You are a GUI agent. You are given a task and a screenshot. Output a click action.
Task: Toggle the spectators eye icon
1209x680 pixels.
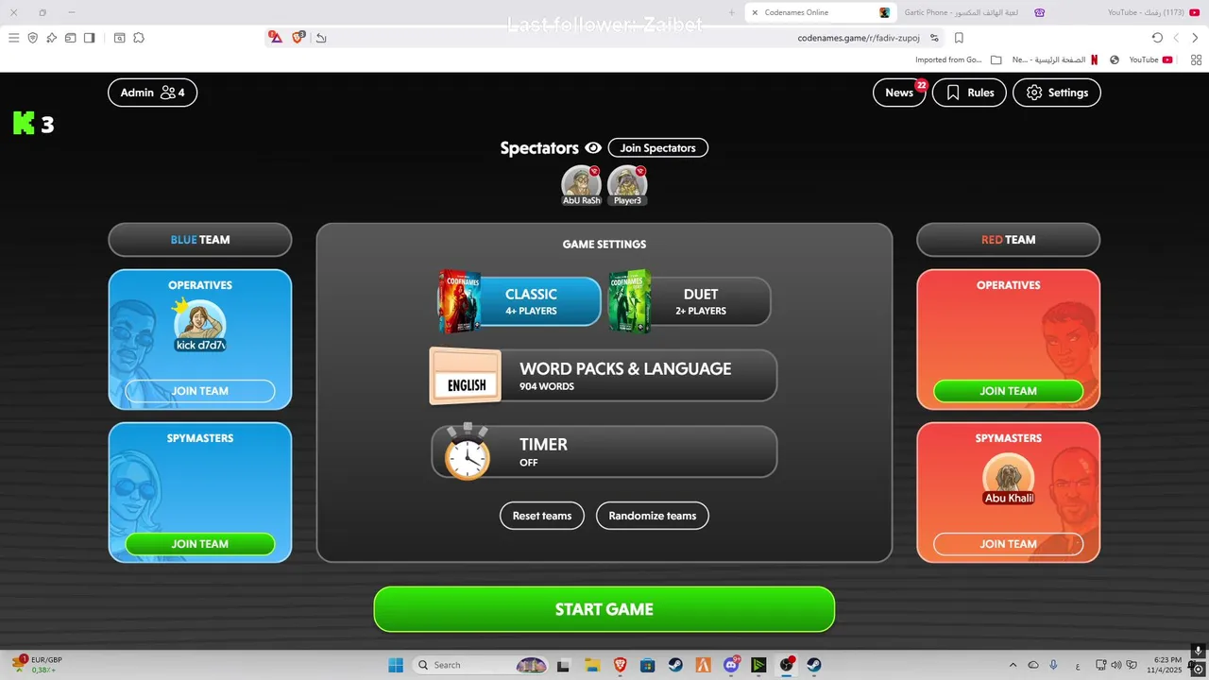(593, 148)
